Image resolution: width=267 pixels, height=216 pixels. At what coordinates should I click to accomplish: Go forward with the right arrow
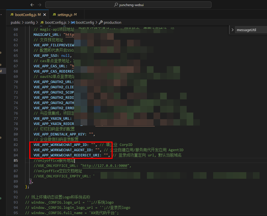click(39, 5)
